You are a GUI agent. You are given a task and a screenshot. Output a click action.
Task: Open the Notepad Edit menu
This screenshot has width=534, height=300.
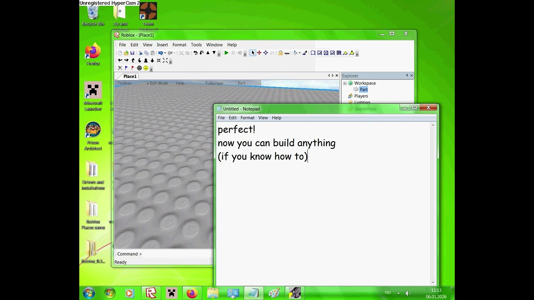232,117
